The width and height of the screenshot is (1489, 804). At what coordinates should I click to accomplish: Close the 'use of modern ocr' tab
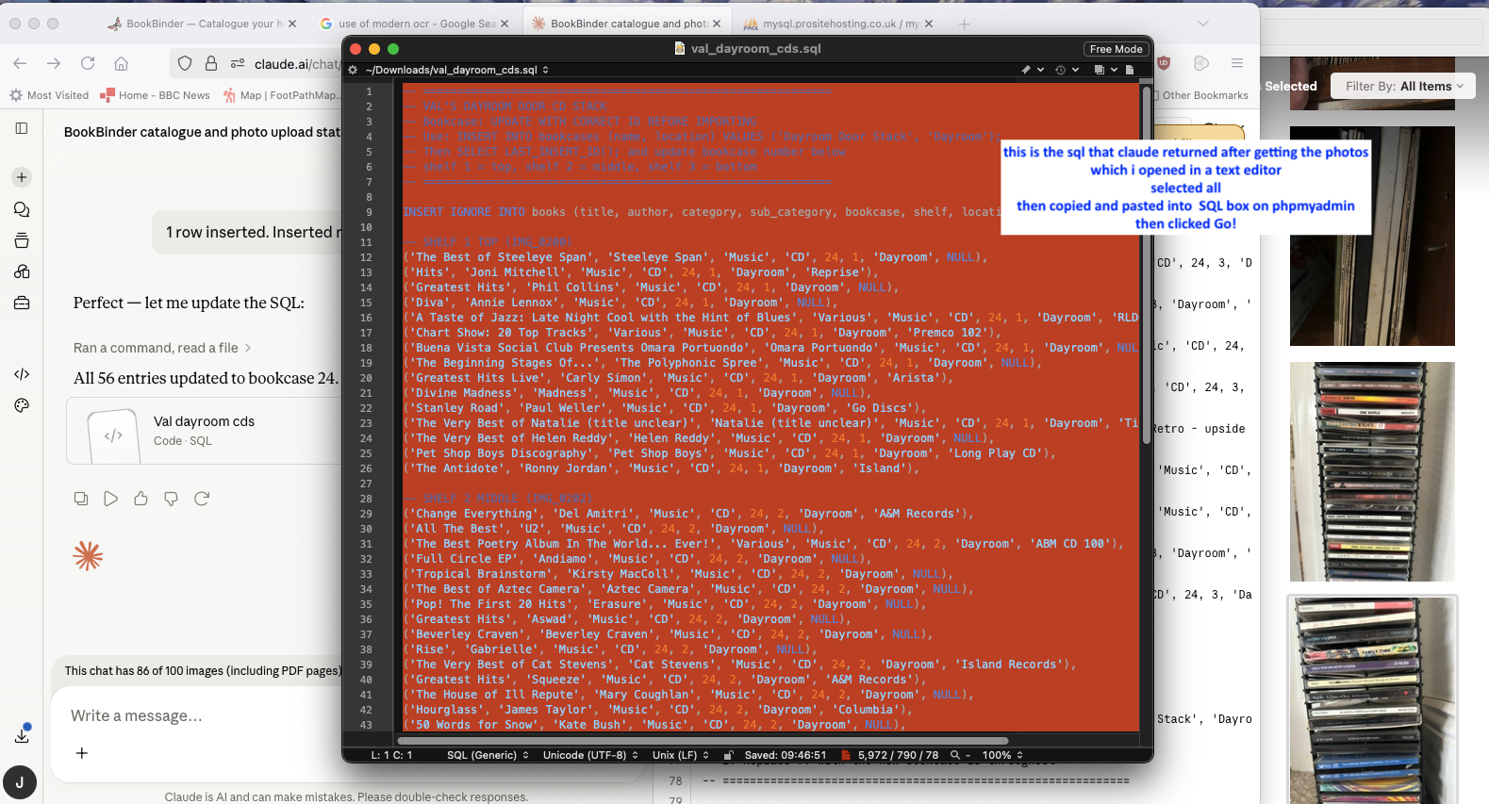pos(505,24)
